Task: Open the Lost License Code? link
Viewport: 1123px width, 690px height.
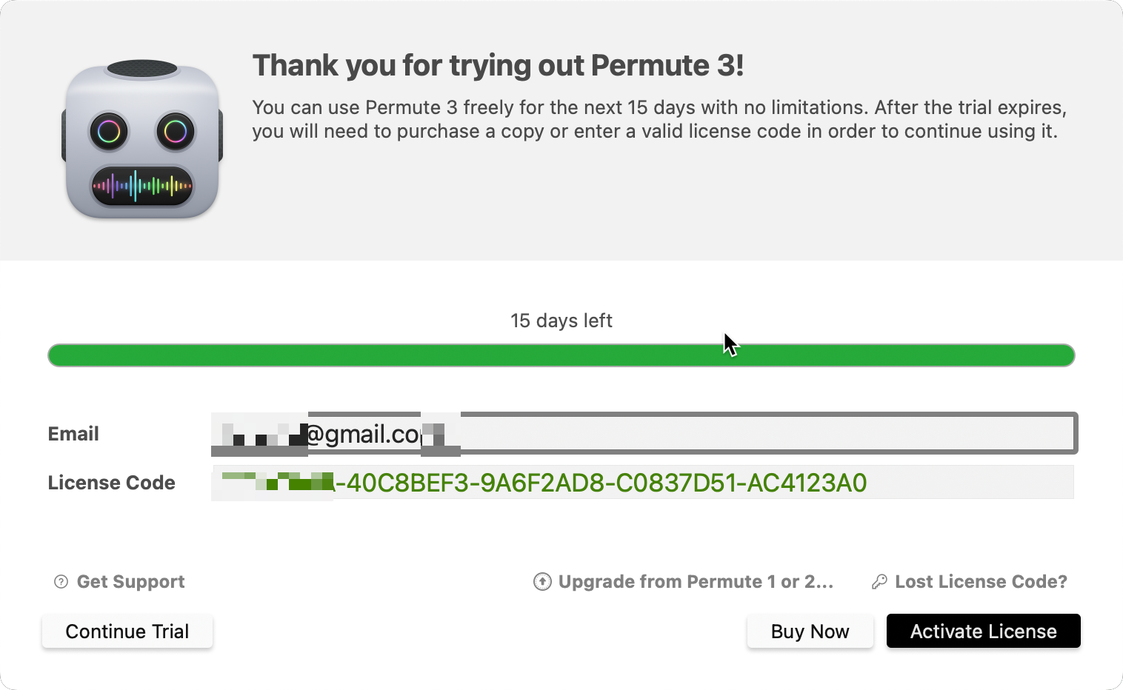Action: 981,582
